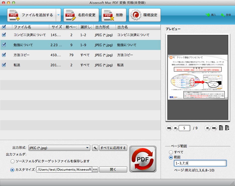The height and width of the screenshot is (186, 235).
Task: Click the 削除 delete PDF button
Action: pos(114,15)
